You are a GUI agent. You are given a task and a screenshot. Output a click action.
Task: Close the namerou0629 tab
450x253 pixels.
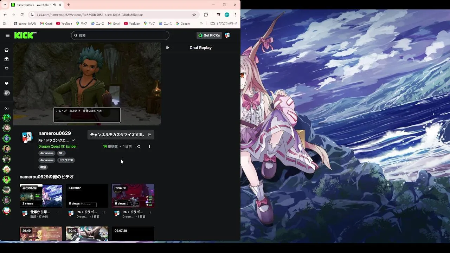(60, 5)
